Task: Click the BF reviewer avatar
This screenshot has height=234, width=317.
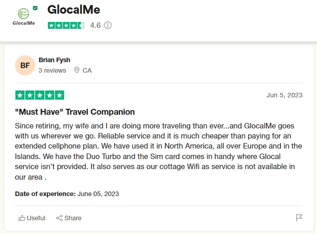Action: 25,65
